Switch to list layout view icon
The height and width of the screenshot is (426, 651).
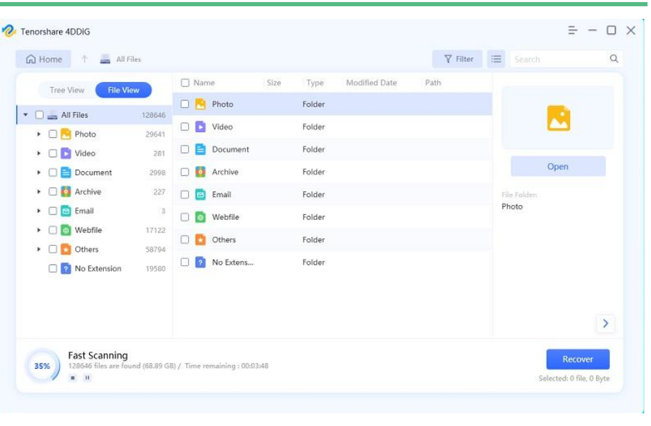(x=496, y=59)
